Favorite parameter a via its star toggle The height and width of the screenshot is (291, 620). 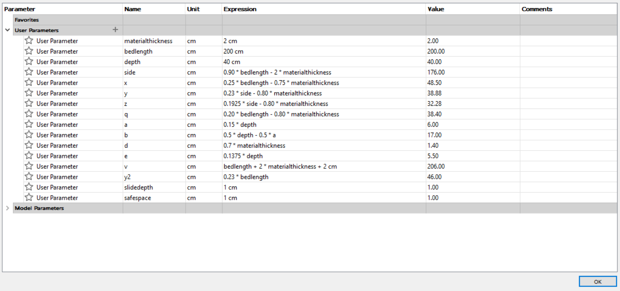tap(28, 124)
